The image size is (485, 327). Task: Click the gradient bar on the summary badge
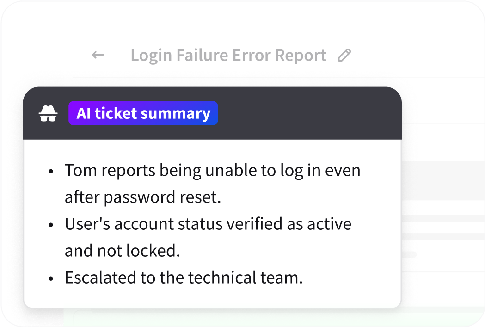(x=143, y=113)
